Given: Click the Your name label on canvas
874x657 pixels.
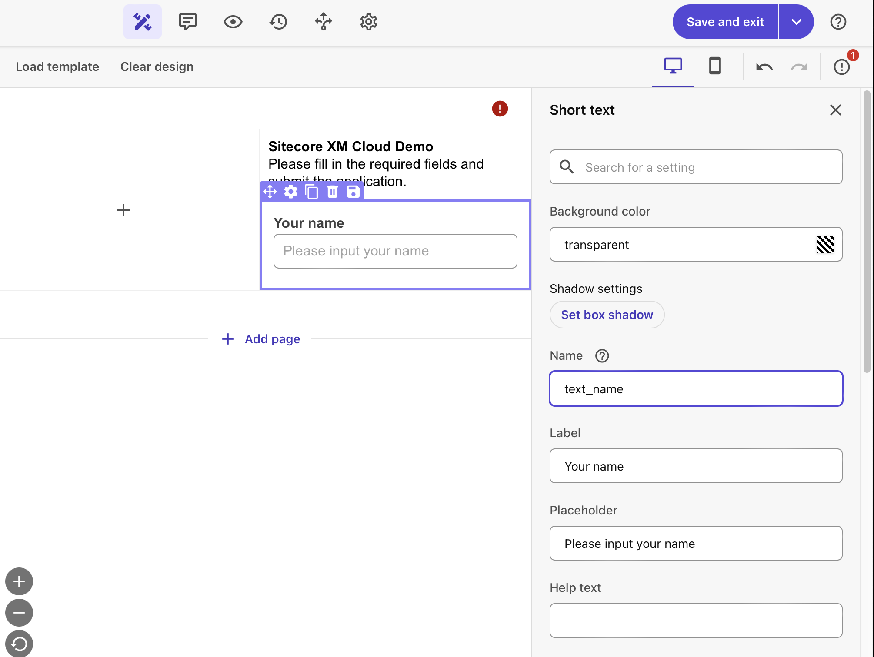Looking at the screenshot, I should click(x=309, y=223).
